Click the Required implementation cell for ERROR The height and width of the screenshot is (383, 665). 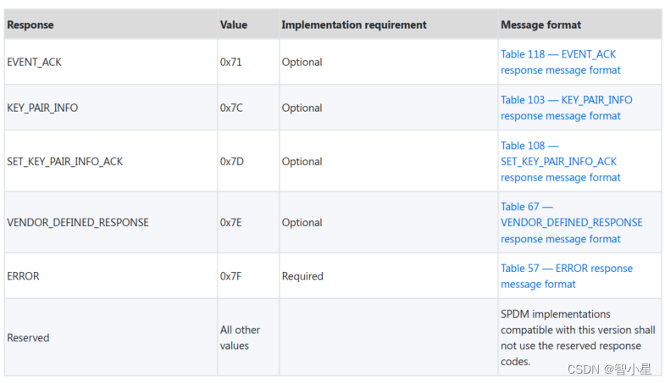[302, 276]
